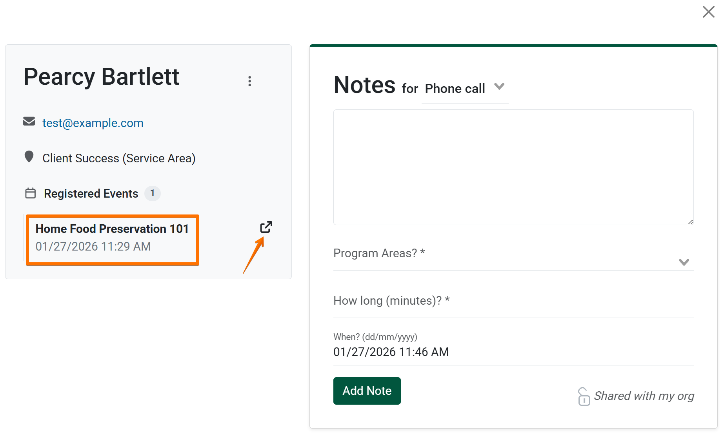Close the panel with the X icon

point(708,12)
